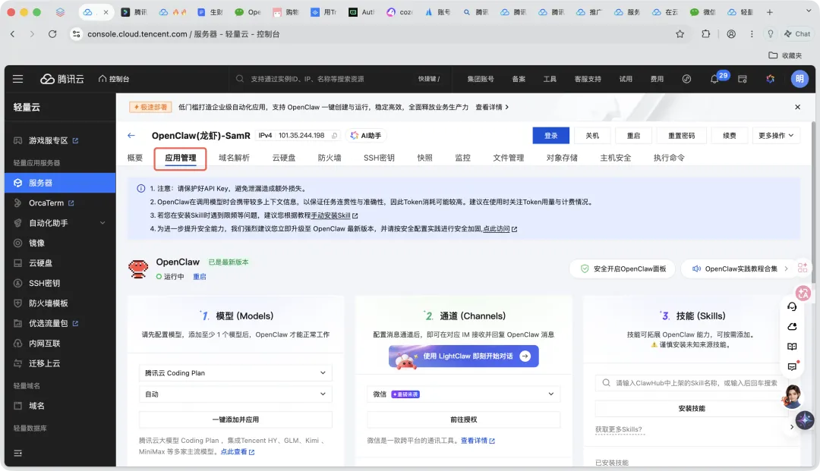The width and height of the screenshot is (820, 471).
Task: Click 安全开启OpenClaw面板 button
Action: coord(623,269)
